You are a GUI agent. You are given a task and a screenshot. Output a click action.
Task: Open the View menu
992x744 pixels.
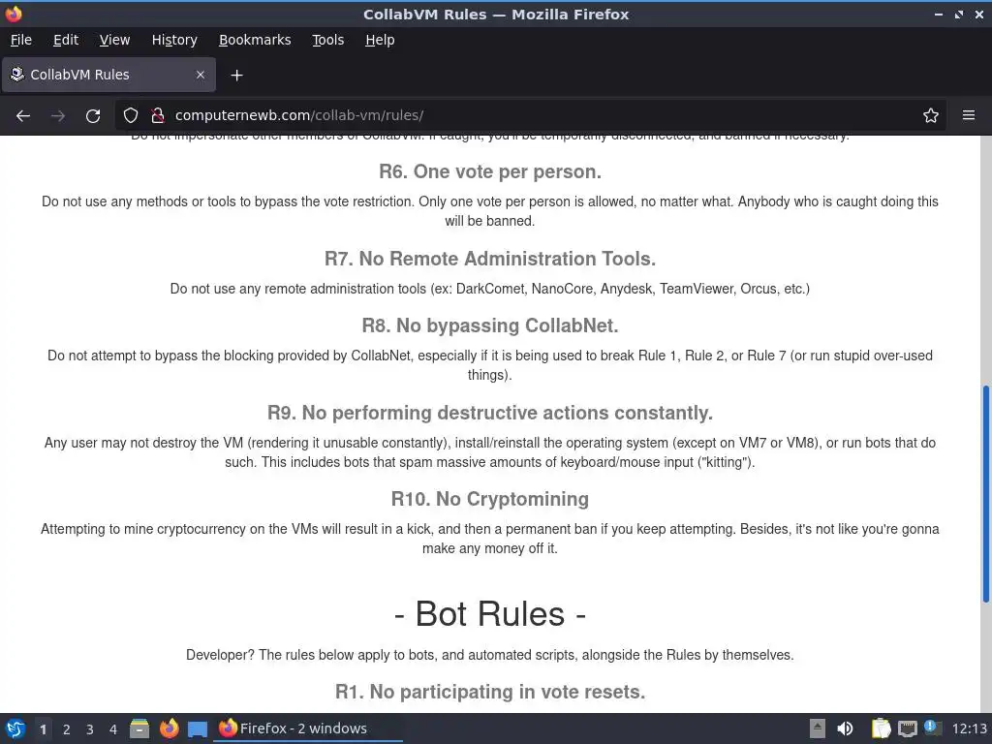(114, 40)
